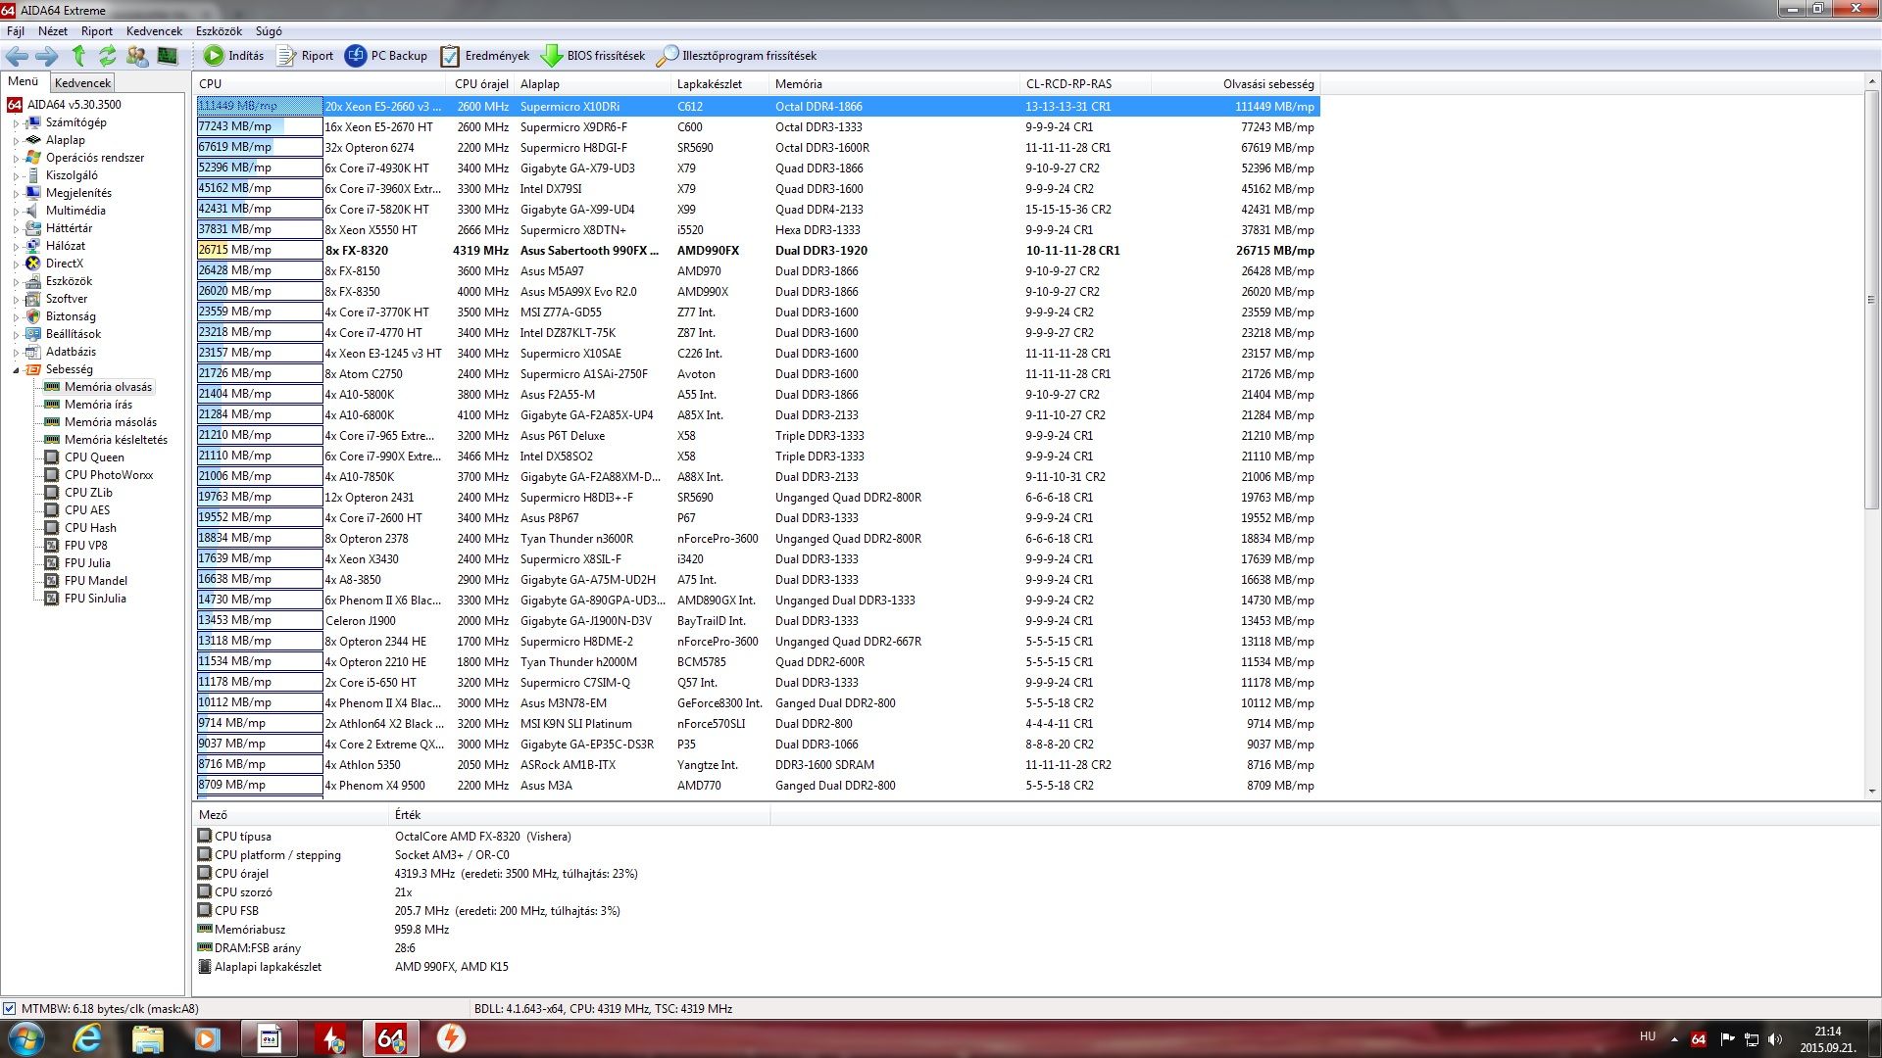Select FPU SinJulia benchmark

[95, 599]
